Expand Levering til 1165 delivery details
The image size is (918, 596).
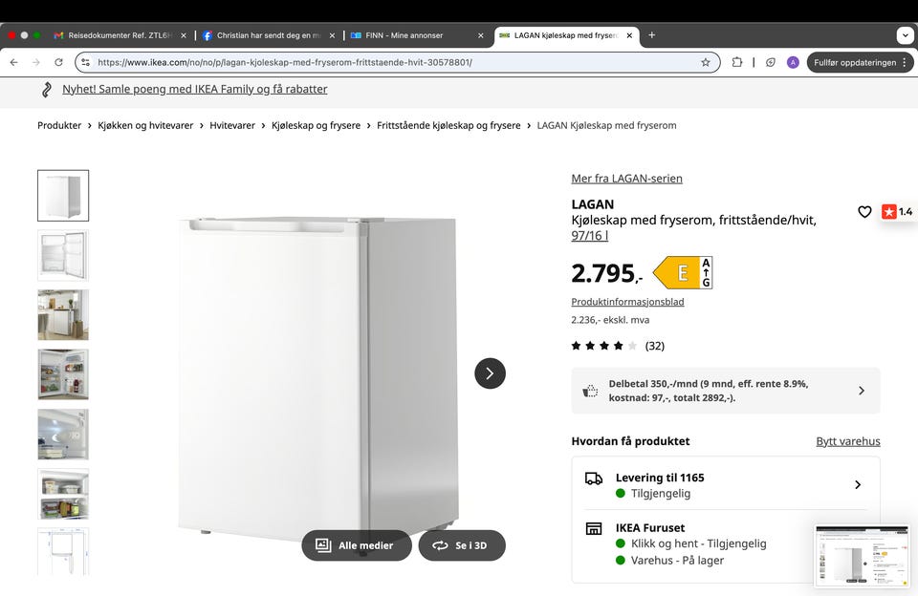click(x=726, y=485)
